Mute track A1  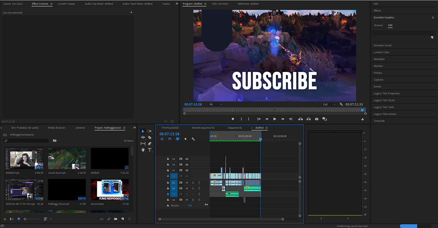[187, 183]
